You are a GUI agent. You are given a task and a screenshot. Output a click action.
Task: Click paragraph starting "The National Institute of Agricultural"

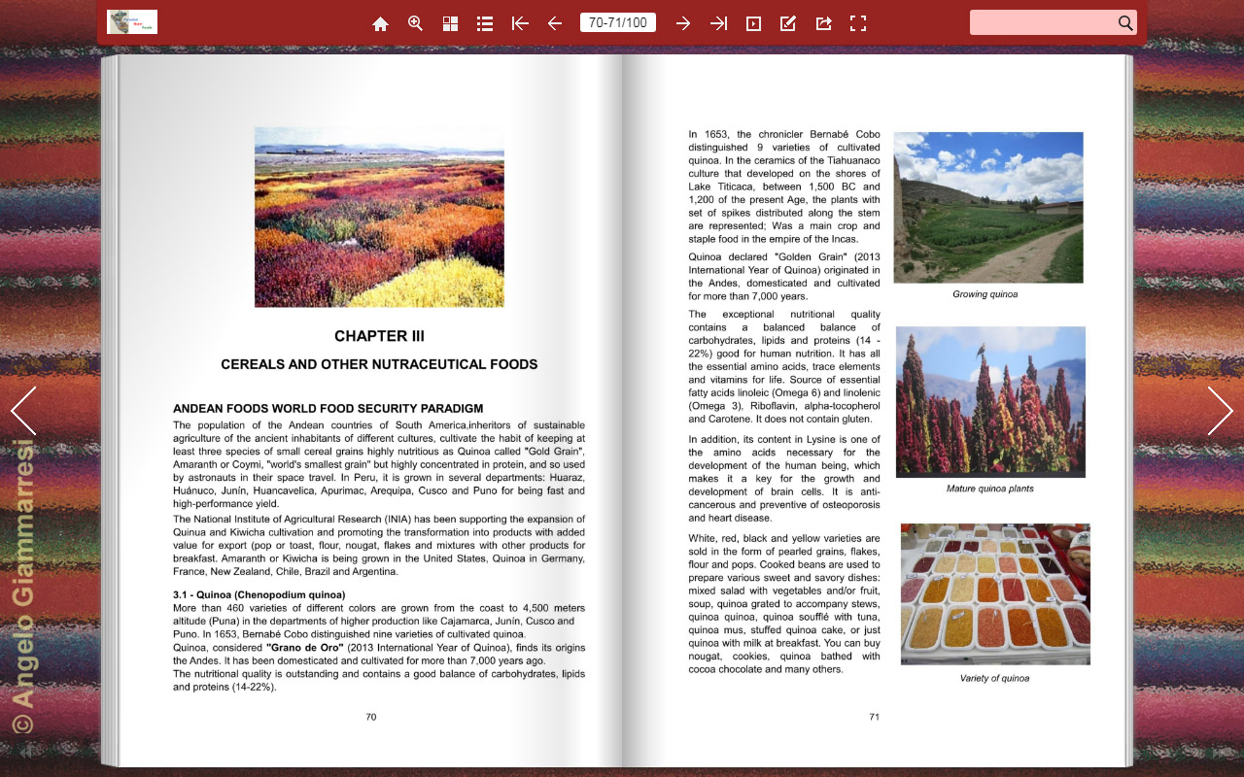[379, 546]
